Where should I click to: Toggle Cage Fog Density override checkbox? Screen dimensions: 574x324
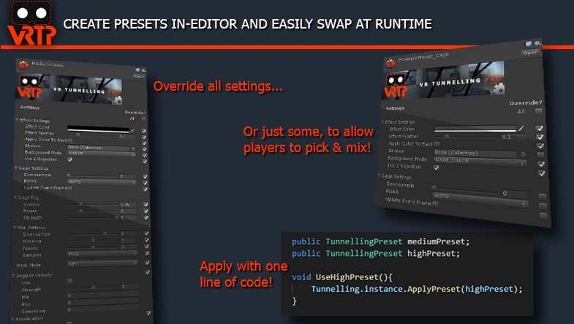point(146,205)
